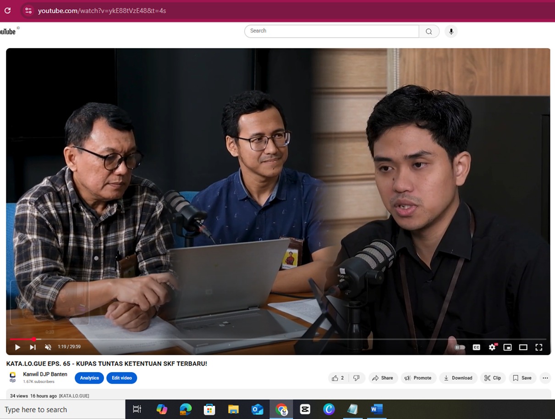Screen dimensions: 555x419
Task: Unmute the video audio
Action: (48, 347)
